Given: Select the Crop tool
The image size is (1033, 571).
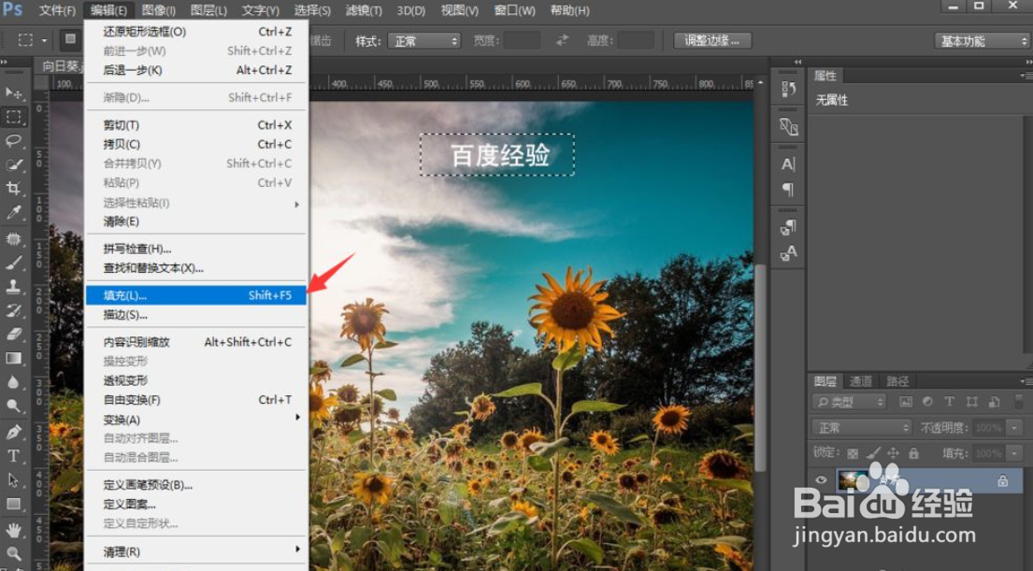Looking at the screenshot, I should 13,189.
